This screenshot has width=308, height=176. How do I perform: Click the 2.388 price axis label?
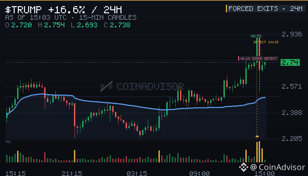pos(292,113)
